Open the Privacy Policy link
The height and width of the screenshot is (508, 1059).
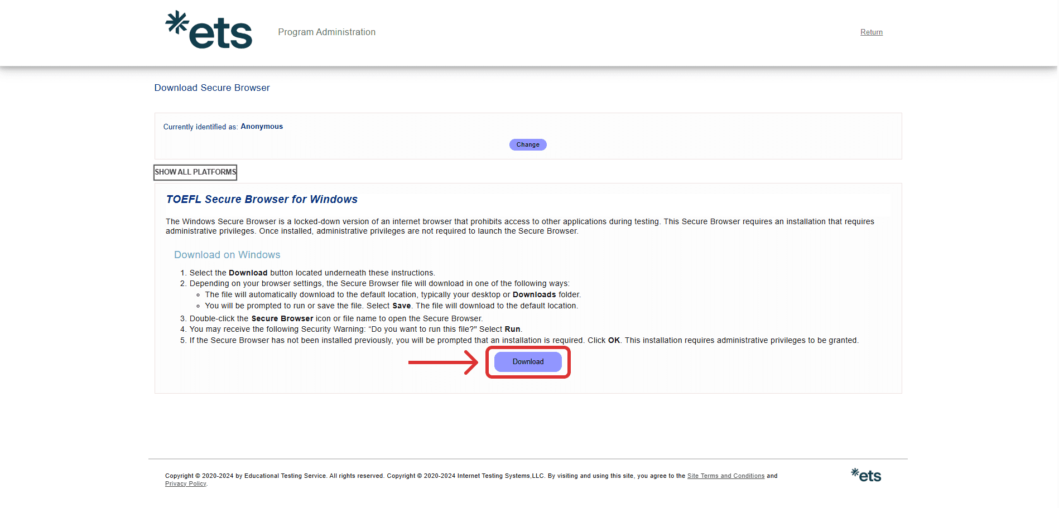tap(185, 484)
